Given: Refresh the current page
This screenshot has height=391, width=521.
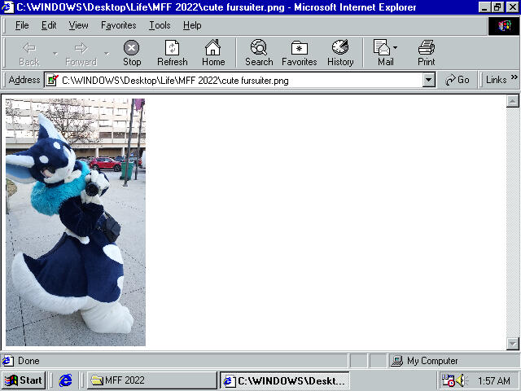Looking at the screenshot, I should tap(172, 53).
